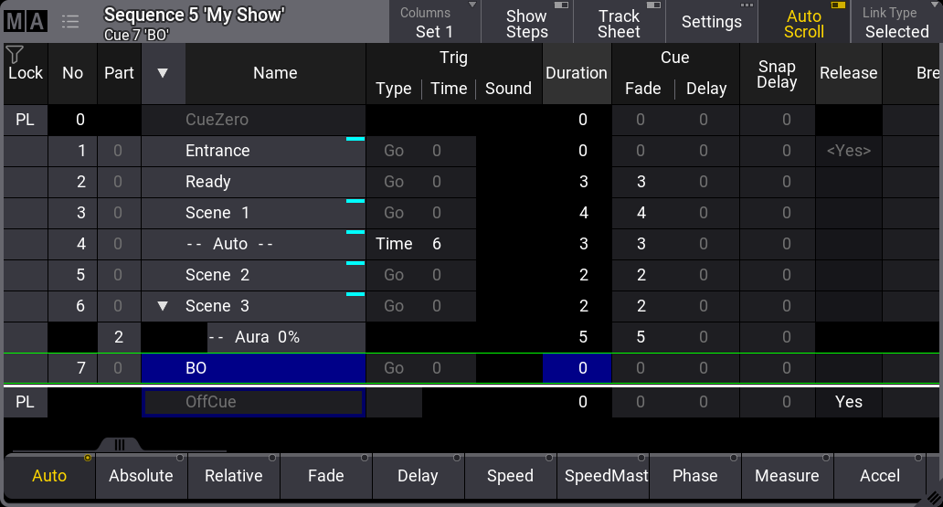
Task: Toggle Show Steps option
Action: 526,23
